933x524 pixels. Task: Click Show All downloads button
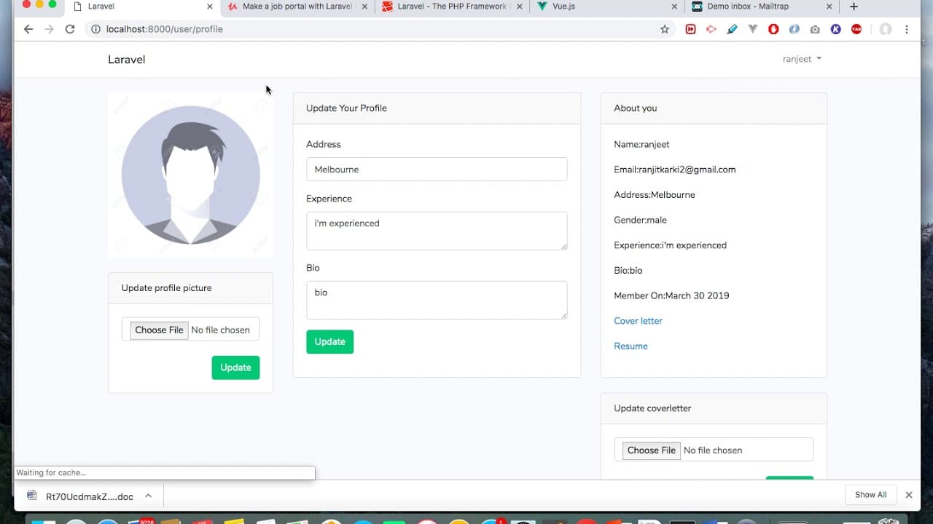click(x=870, y=495)
